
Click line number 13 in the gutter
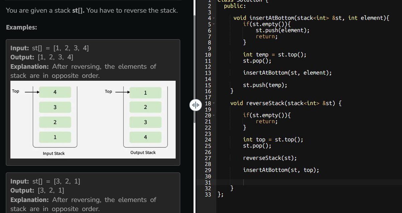[x=208, y=73]
